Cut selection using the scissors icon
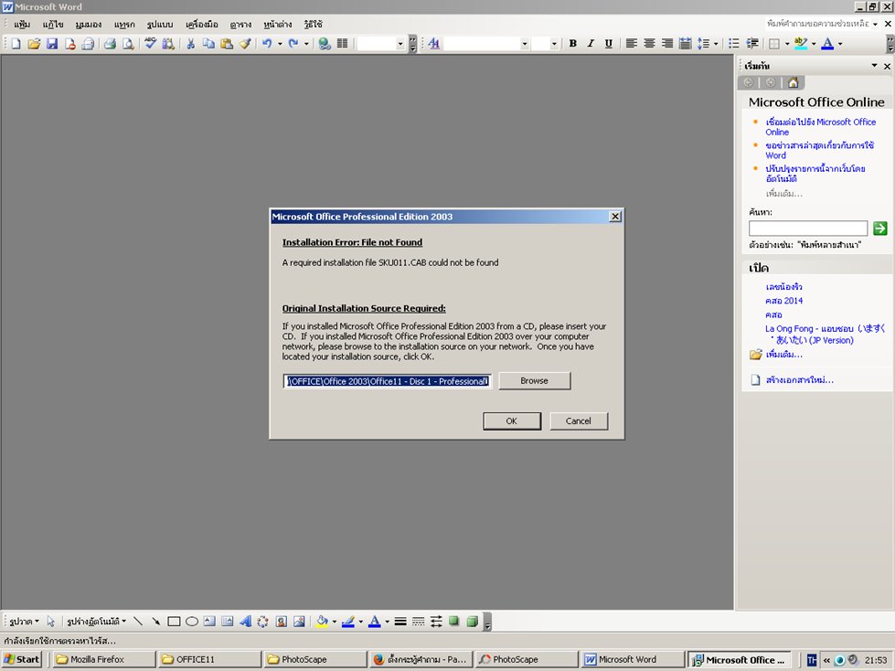The height and width of the screenshot is (671, 895). 191,43
